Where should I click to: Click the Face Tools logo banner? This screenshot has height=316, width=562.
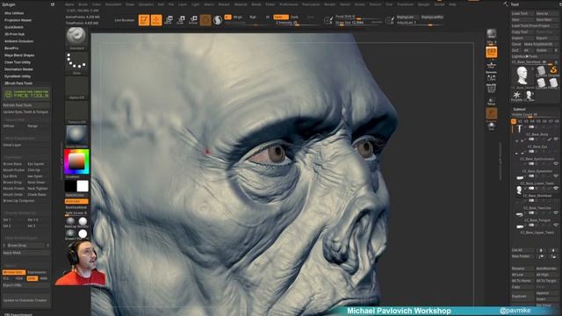pyautogui.click(x=26, y=95)
